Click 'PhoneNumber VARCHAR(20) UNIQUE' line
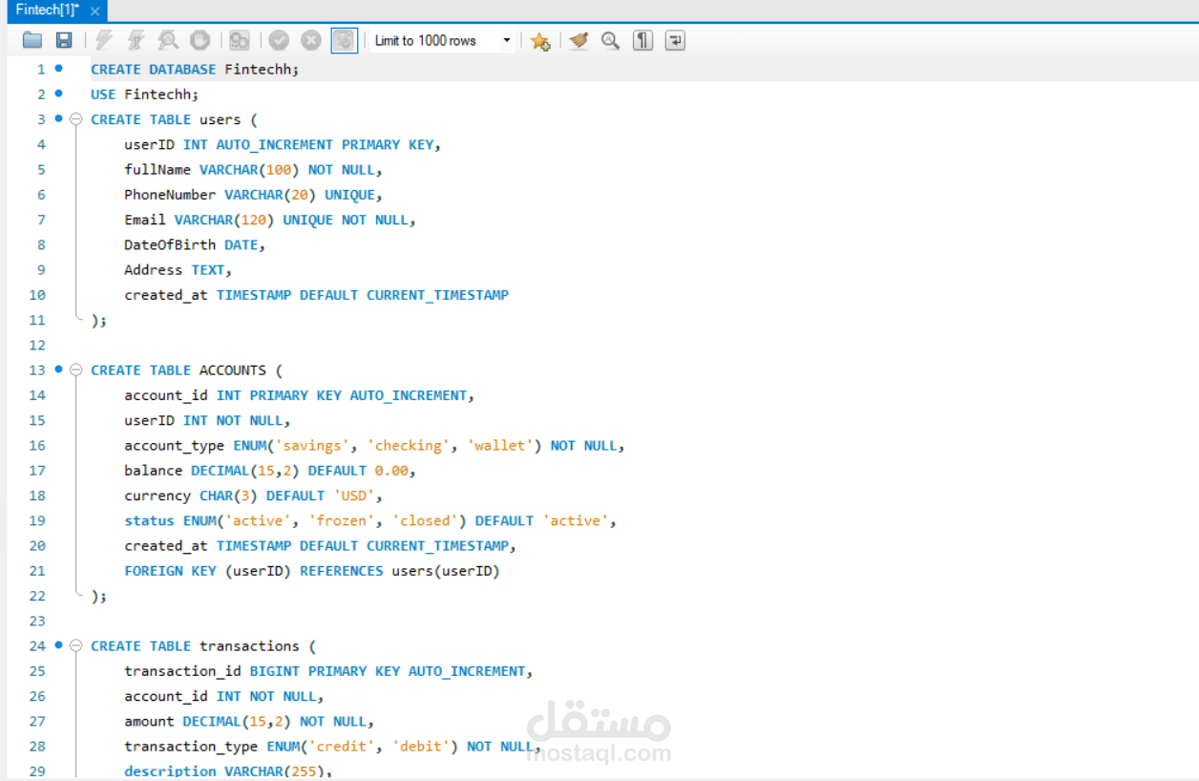This screenshot has height=781, width=1199. [253, 195]
